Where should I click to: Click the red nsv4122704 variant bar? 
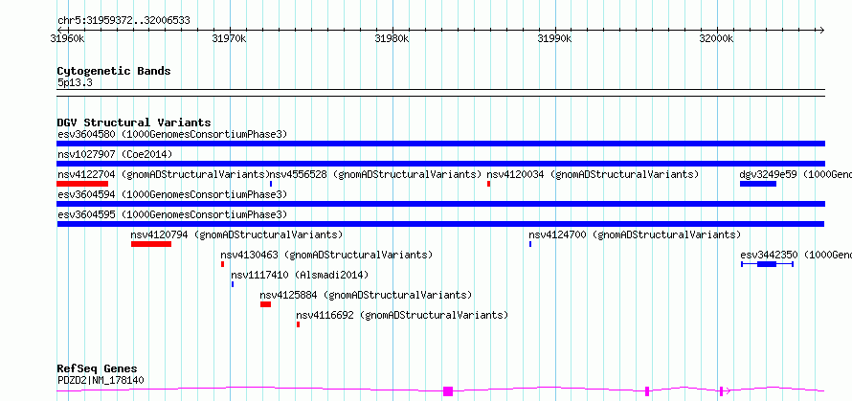(82, 184)
